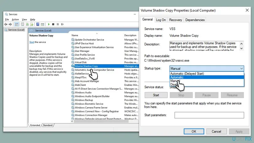254x143 pixels.
Task: Click the green Start Service play icon
Action: coord(49,24)
